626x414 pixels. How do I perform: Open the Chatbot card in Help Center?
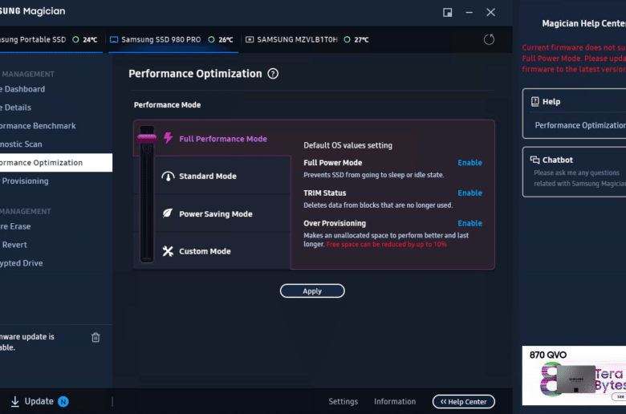coord(574,172)
